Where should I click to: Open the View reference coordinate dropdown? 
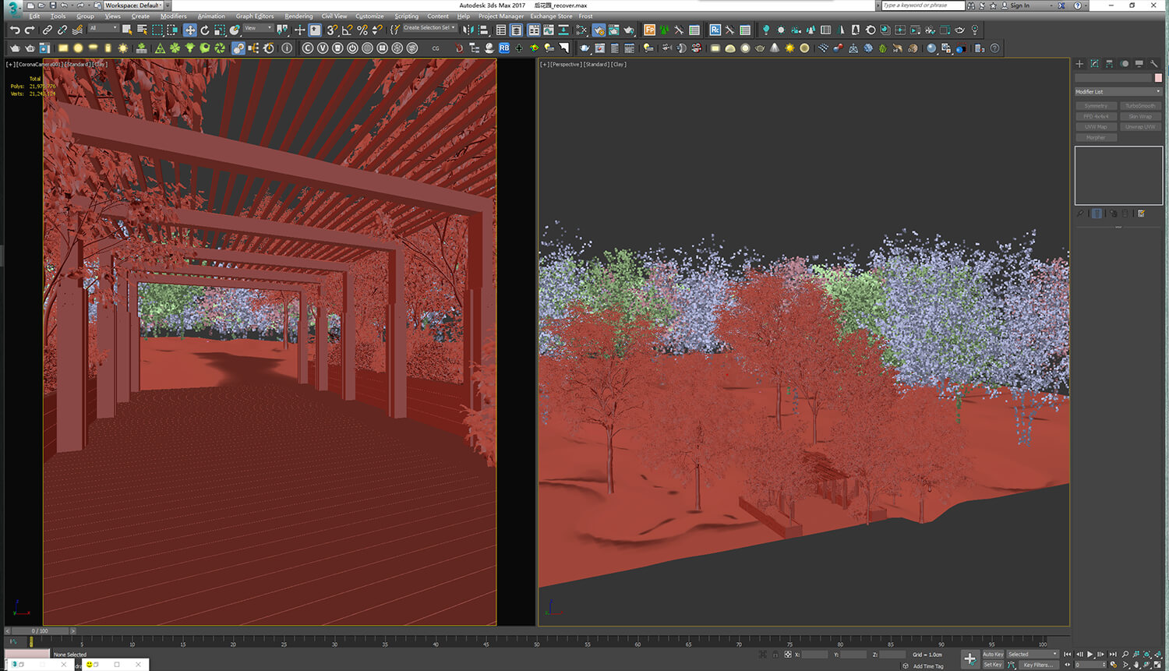click(x=258, y=28)
